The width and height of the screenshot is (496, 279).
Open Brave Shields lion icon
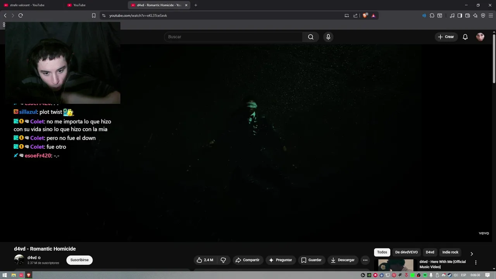365,15
